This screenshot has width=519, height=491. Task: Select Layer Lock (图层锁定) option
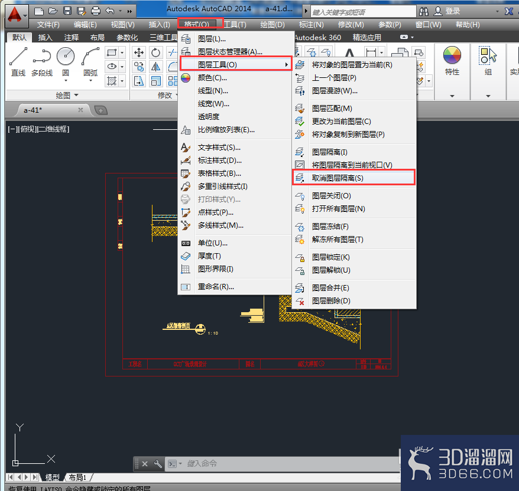point(353,257)
